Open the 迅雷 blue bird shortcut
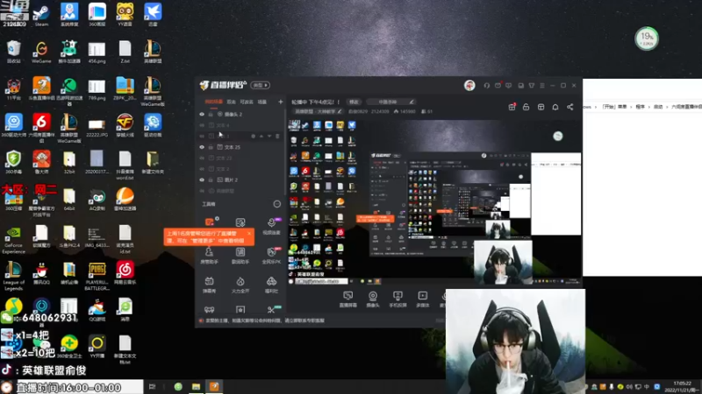 coord(153,14)
